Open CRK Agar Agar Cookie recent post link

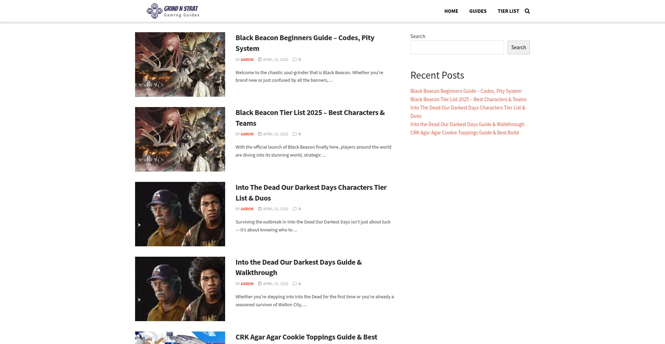coord(464,133)
